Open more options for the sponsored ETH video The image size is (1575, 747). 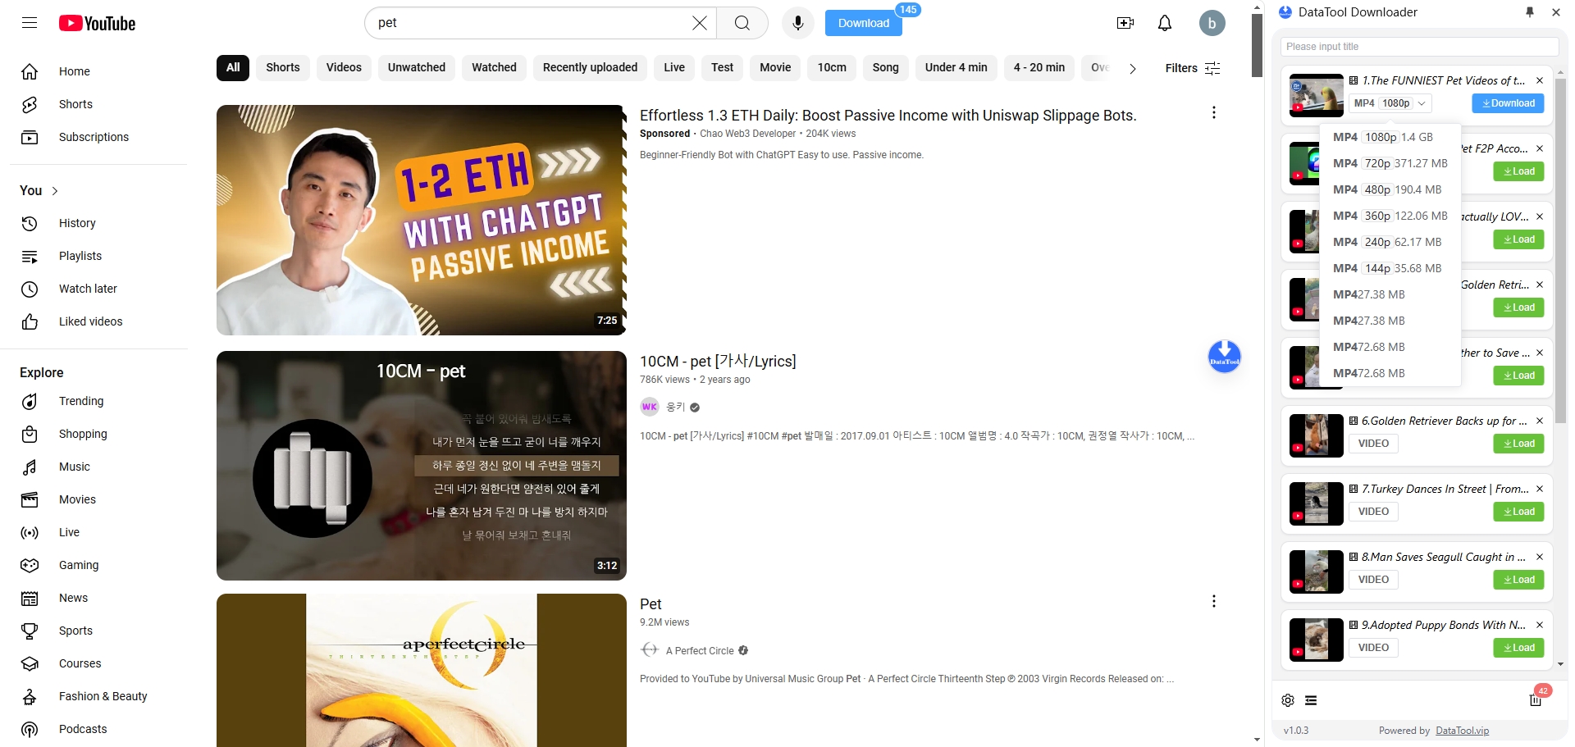(x=1214, y=112)
